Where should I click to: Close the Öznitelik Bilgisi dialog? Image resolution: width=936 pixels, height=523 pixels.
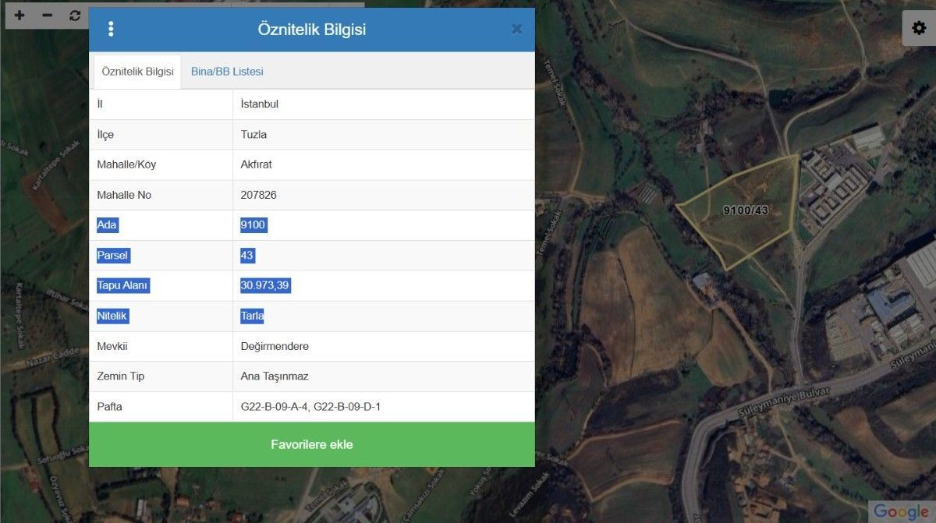coord(516,29)
